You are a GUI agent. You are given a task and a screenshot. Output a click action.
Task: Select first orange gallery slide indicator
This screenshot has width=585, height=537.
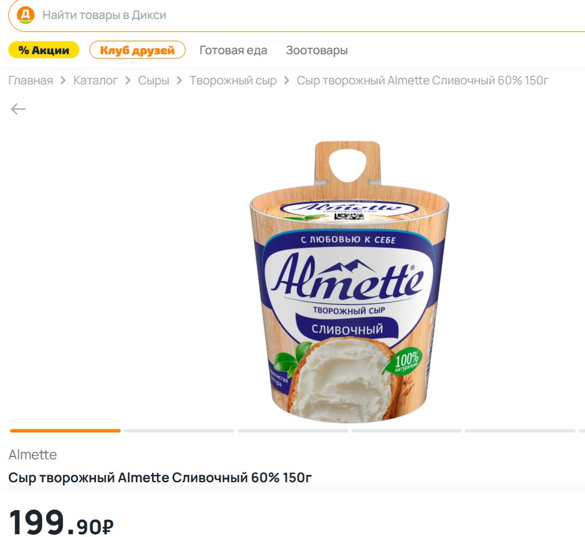tap(65, 431)
